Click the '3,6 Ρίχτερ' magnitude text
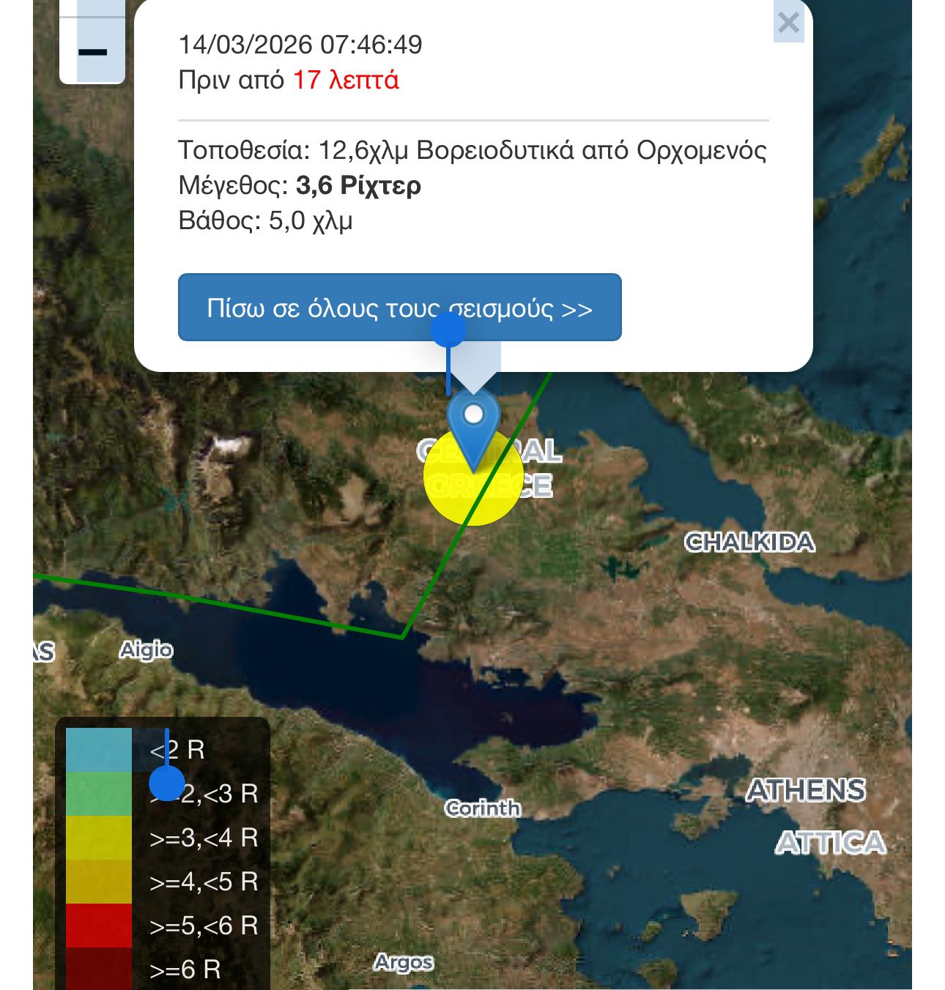This screenshot has width=945, height=990. [x=358, y=185]
